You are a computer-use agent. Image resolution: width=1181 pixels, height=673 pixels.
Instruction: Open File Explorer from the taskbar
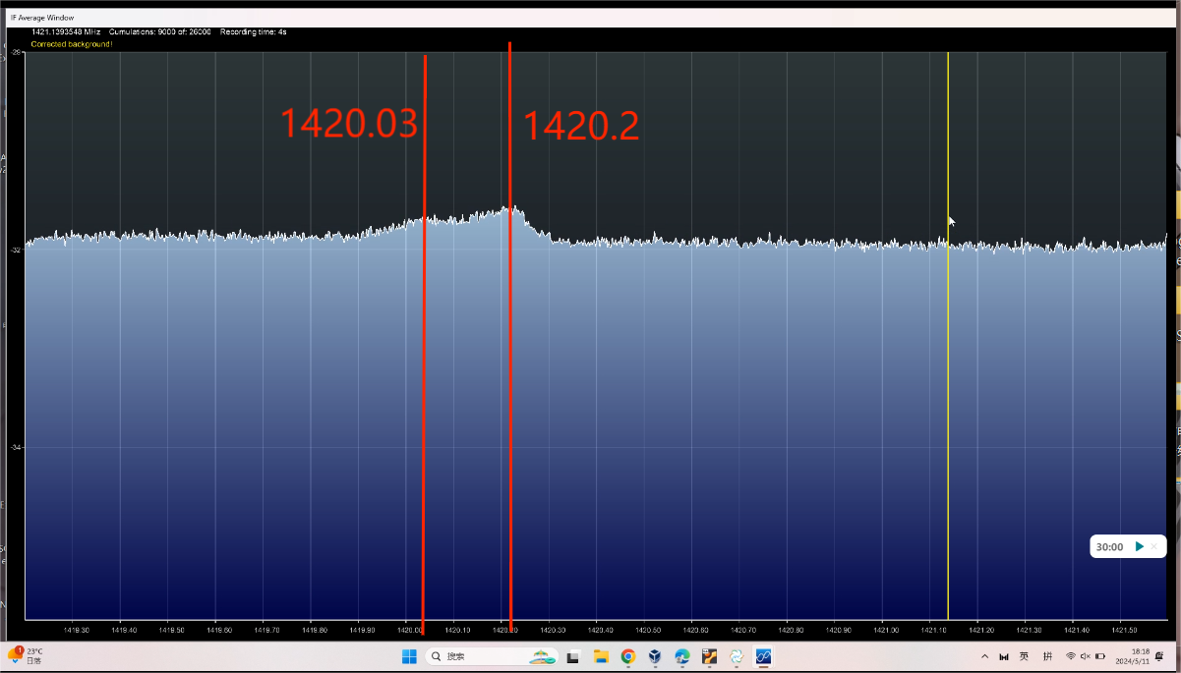click(x=601, y=656)
